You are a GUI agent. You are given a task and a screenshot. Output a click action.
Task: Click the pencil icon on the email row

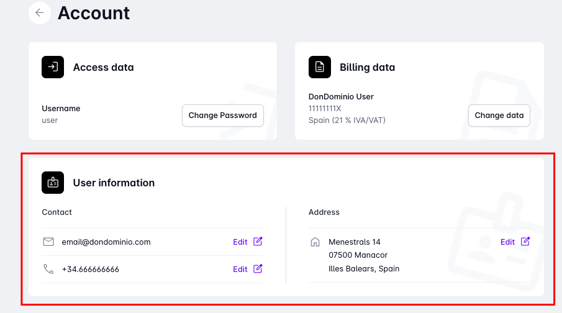tap(258, 242)
